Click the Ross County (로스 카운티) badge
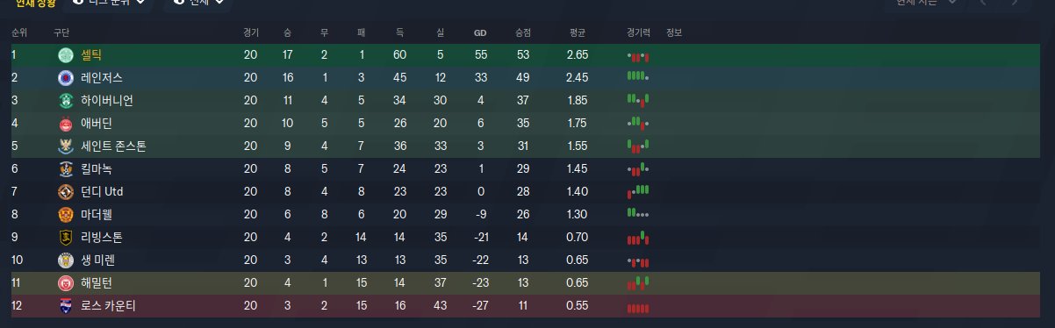1055x328 pixels. [x=65, y=305]
